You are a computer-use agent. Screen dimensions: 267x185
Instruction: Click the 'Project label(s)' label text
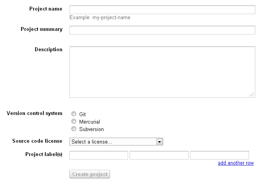point(44,154)
